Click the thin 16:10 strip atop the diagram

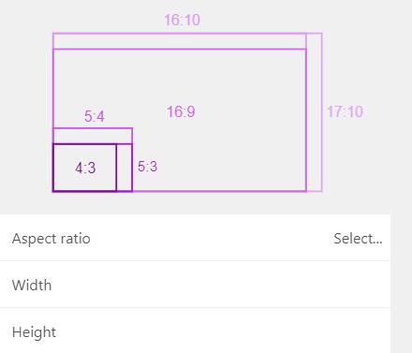coord(180,41)
